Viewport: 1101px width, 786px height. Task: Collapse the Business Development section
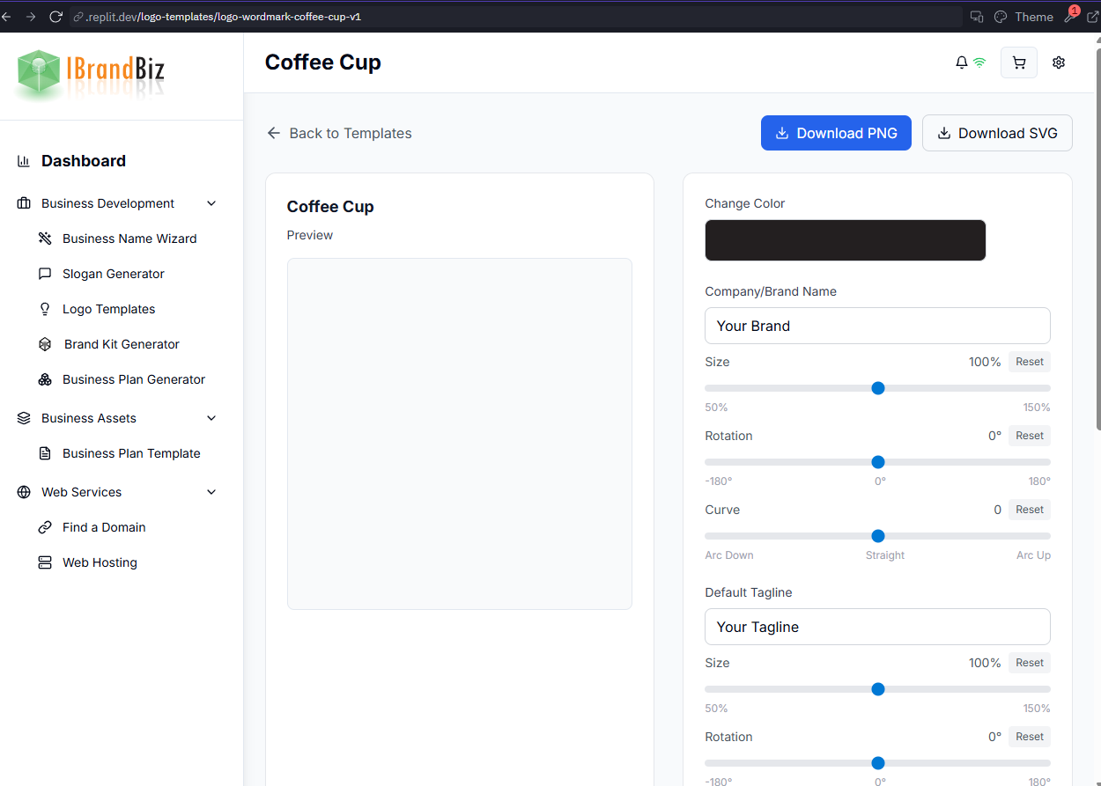pyautogui.click(x=211, y=203)
